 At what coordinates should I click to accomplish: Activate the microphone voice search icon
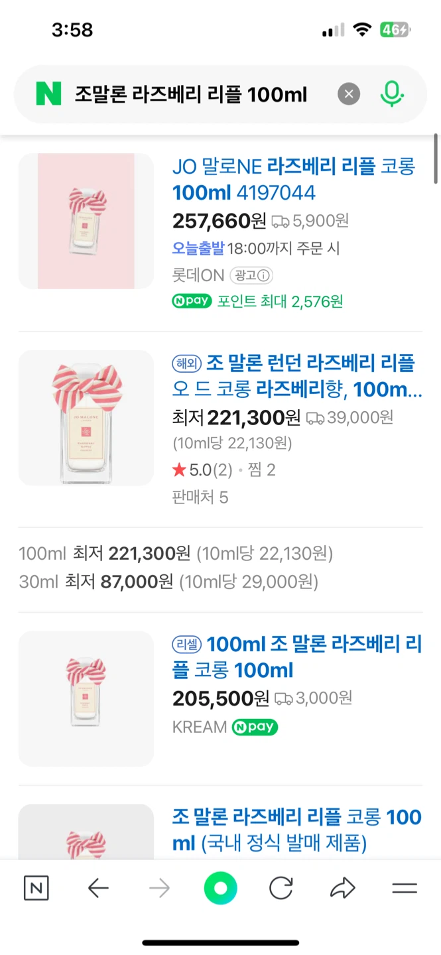click(x=393, y=94)
